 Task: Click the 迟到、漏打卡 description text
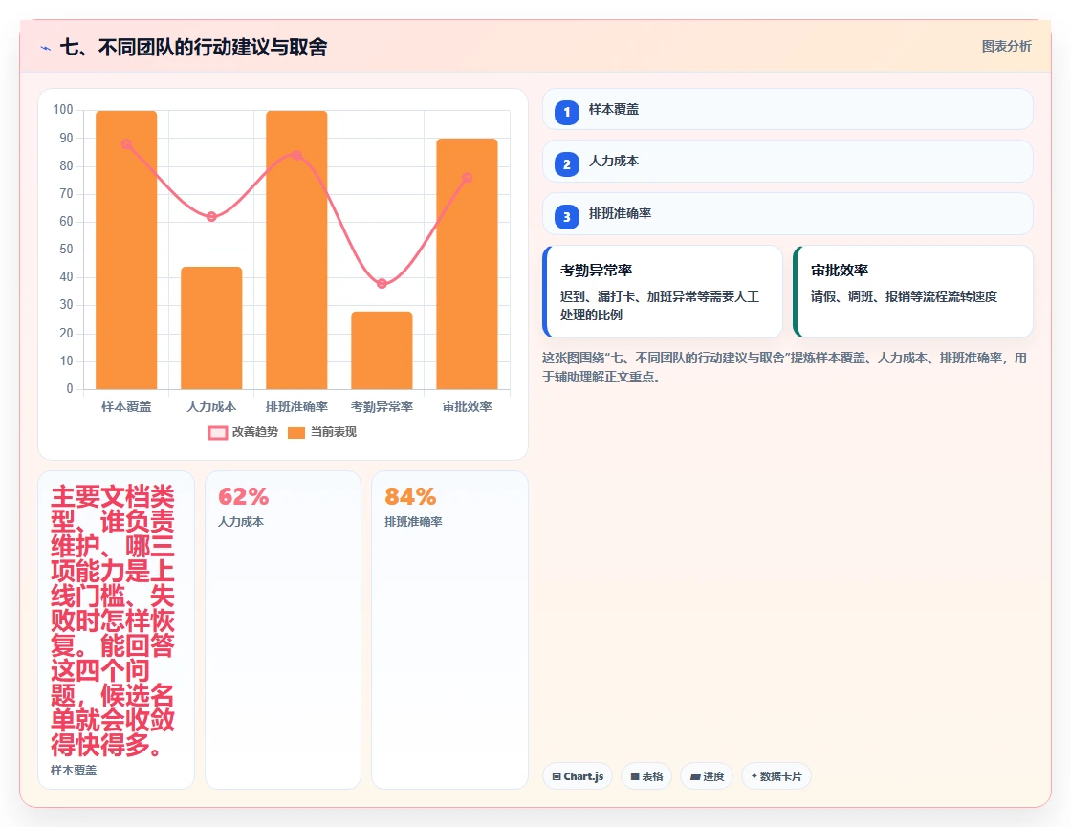point(660,306)
